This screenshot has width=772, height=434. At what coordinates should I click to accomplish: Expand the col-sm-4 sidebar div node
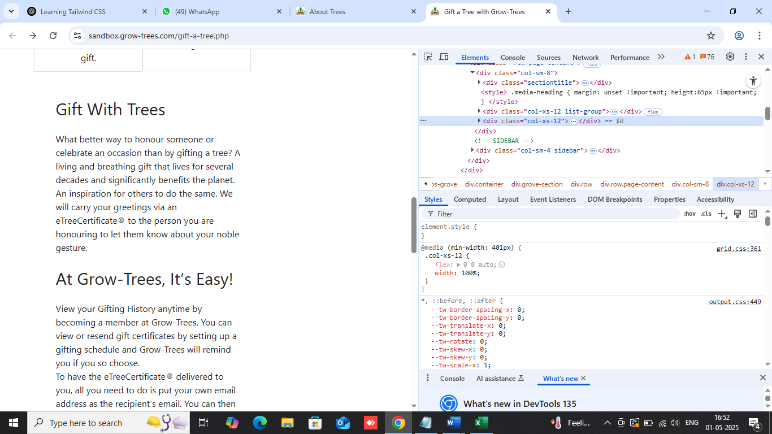[x=472, y=150]
